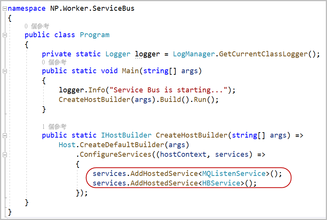Click Info in logger.Info call
327x220 pixels.
point(97,90)
